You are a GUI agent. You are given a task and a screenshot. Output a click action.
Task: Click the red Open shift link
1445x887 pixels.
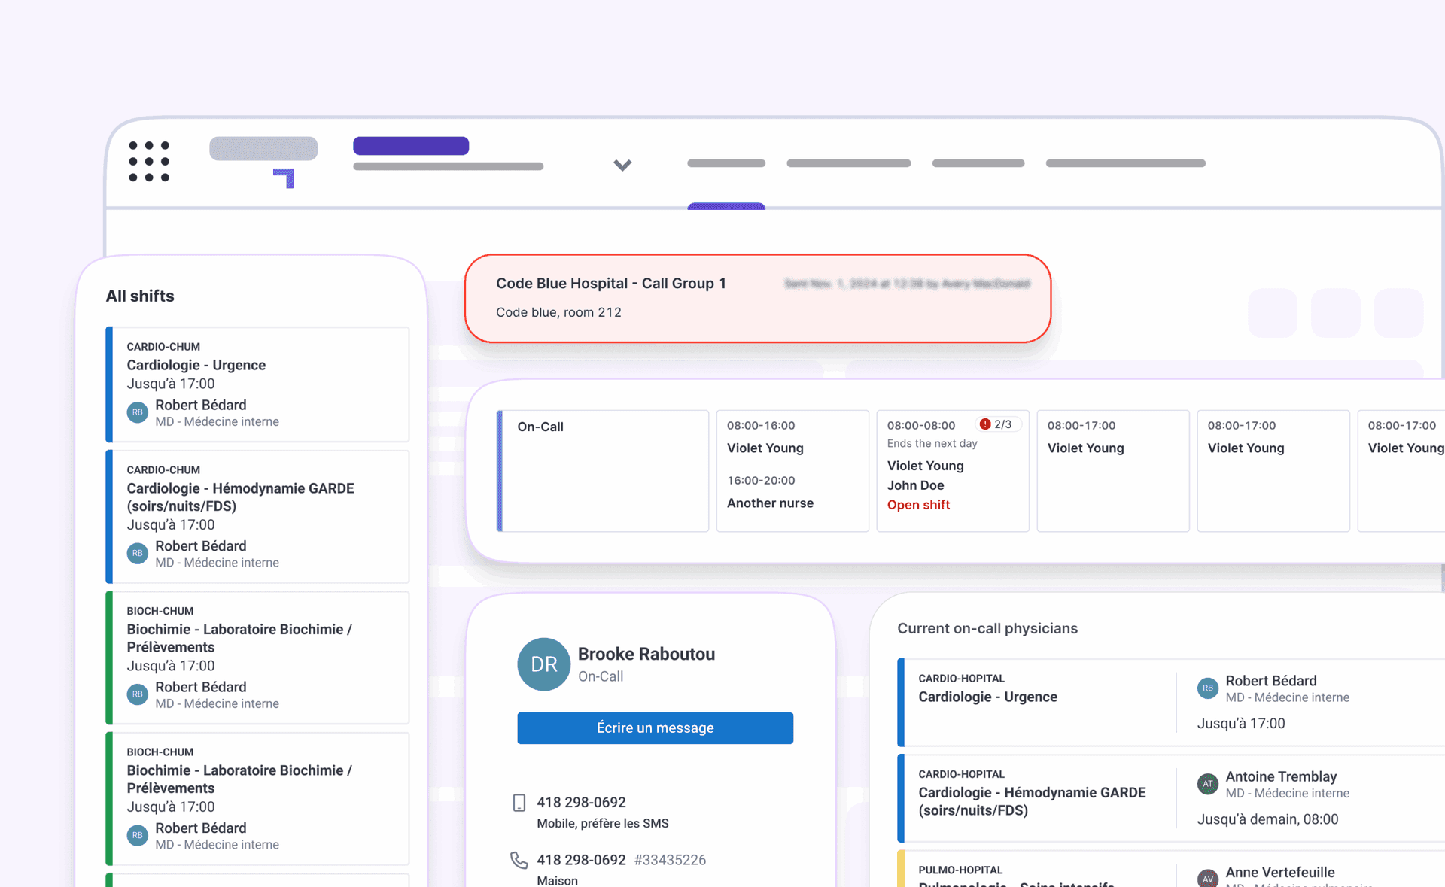coord(918,505)
